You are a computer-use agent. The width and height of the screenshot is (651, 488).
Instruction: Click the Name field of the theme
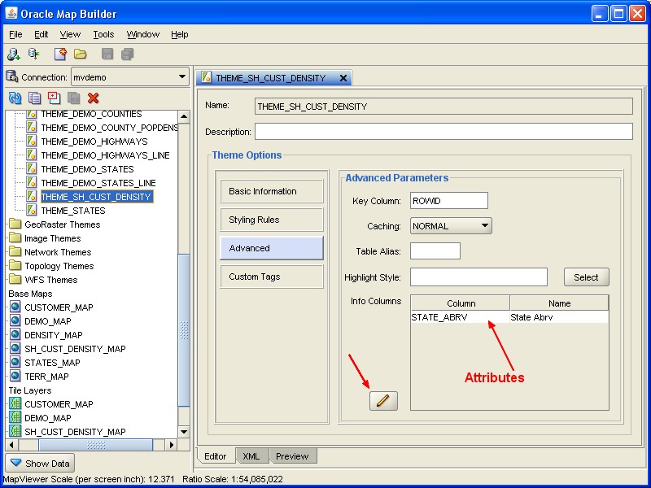[443, 107]
